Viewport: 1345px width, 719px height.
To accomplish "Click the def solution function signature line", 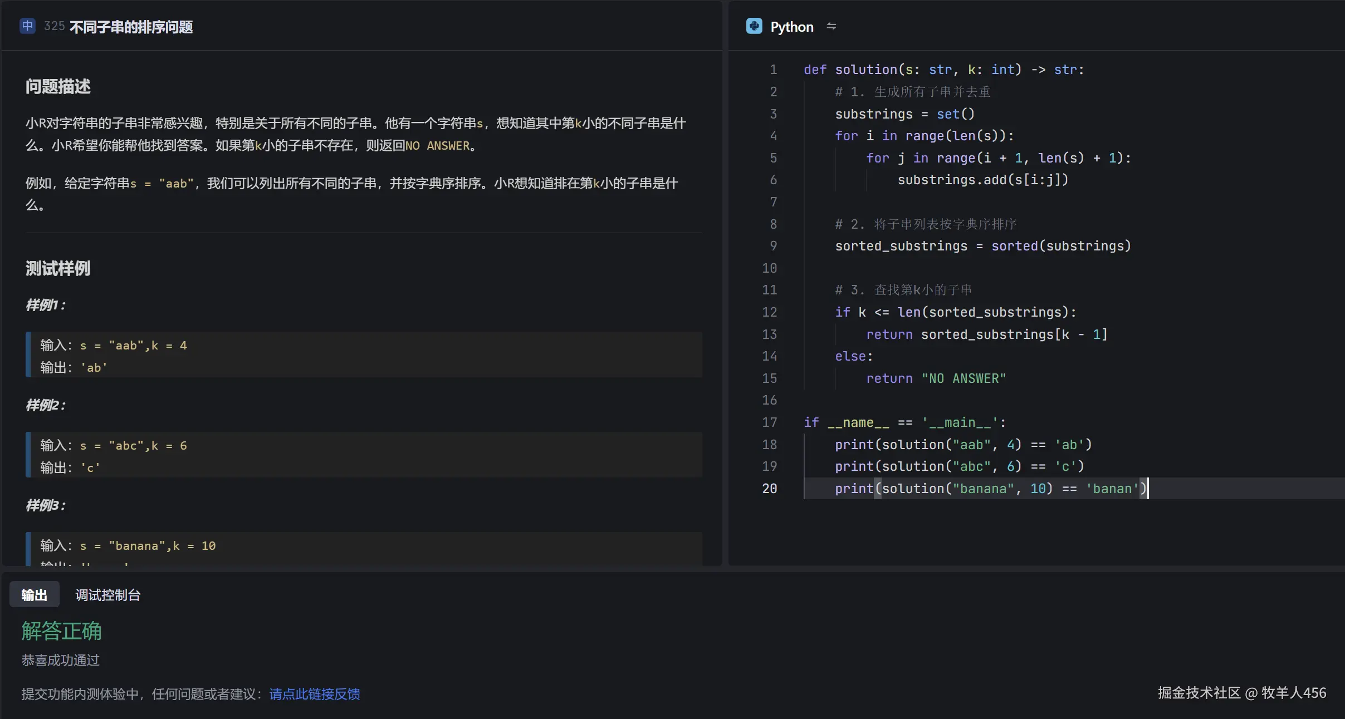I will click(943, 70).
